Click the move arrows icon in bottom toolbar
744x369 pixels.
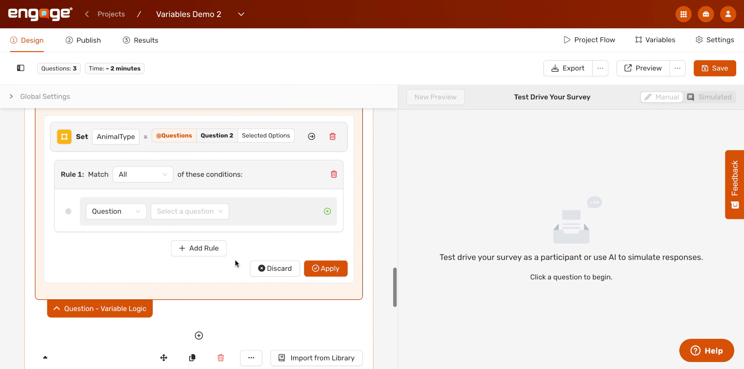(164, 358)
